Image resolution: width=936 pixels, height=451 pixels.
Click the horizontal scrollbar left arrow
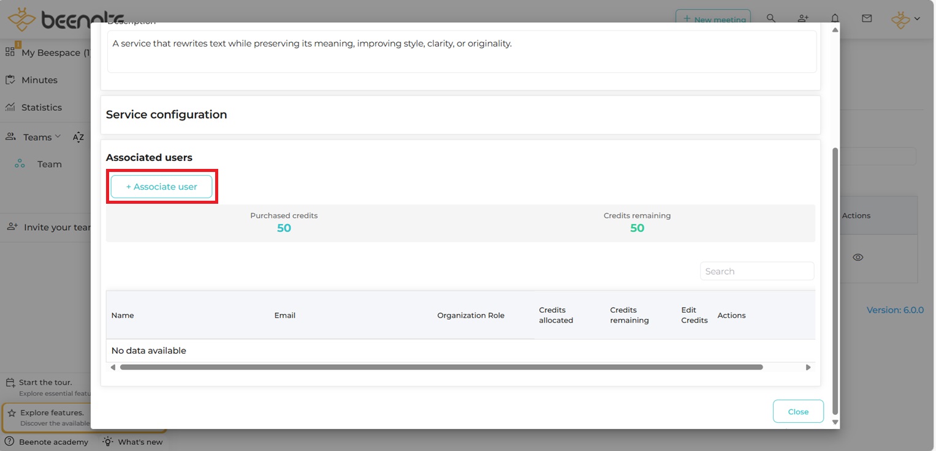coord(113,367)
